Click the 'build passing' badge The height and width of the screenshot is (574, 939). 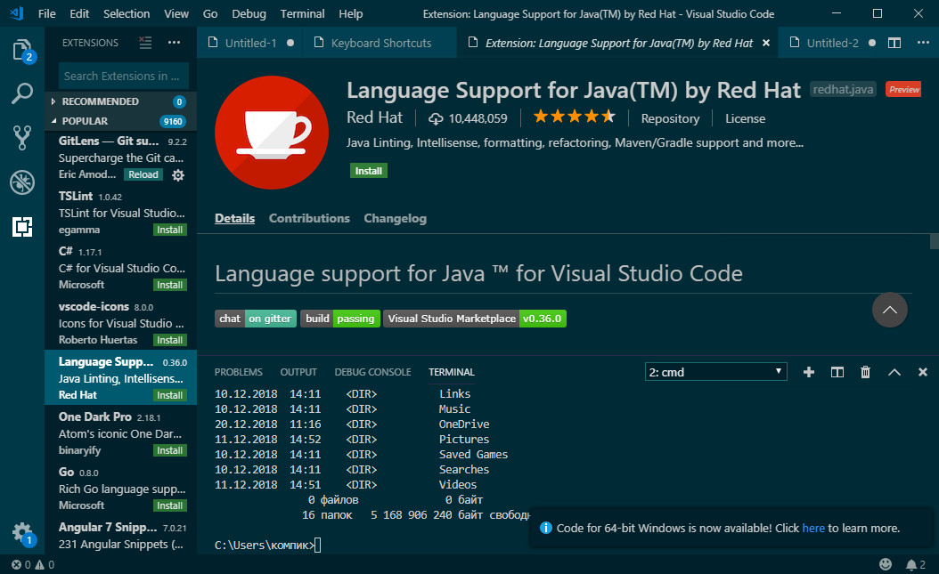tap(340, 319)
